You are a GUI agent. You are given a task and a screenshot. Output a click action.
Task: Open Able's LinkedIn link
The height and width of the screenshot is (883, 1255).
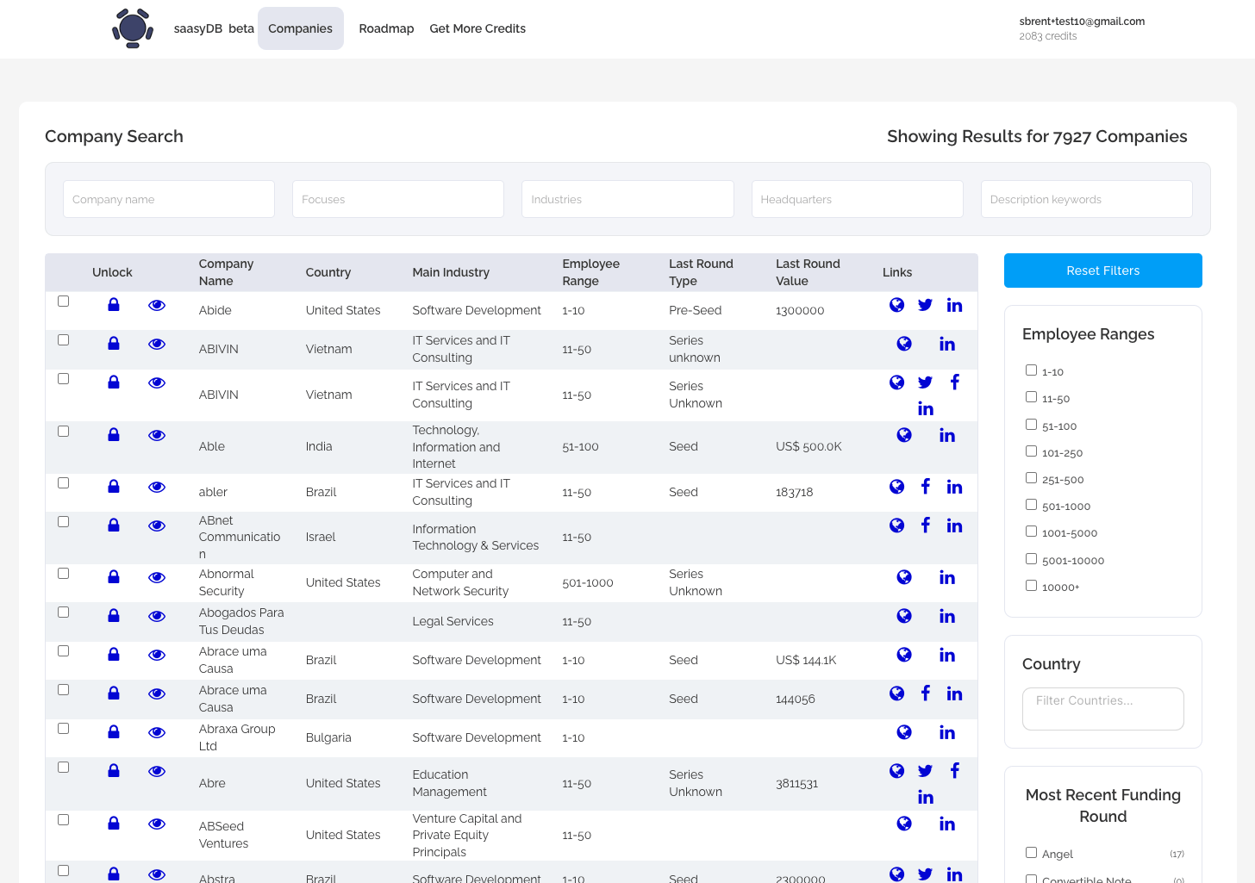pos(947,435)
